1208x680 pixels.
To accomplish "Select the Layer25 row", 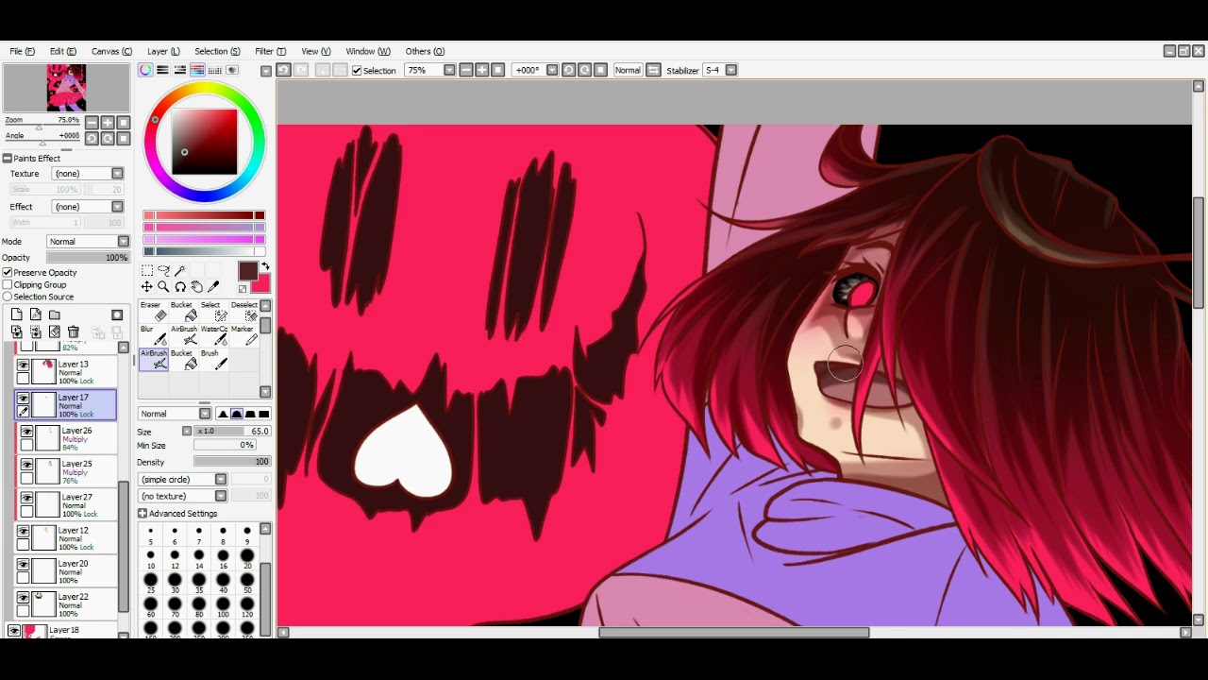I will point(67,471).
